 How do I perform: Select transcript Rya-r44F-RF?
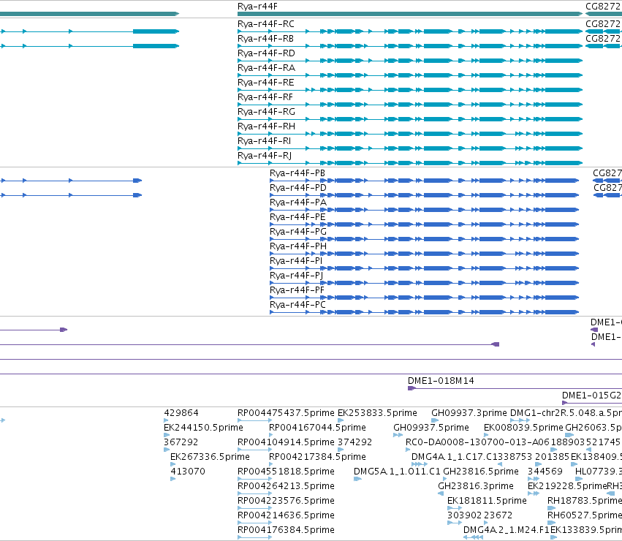[265, 97]
